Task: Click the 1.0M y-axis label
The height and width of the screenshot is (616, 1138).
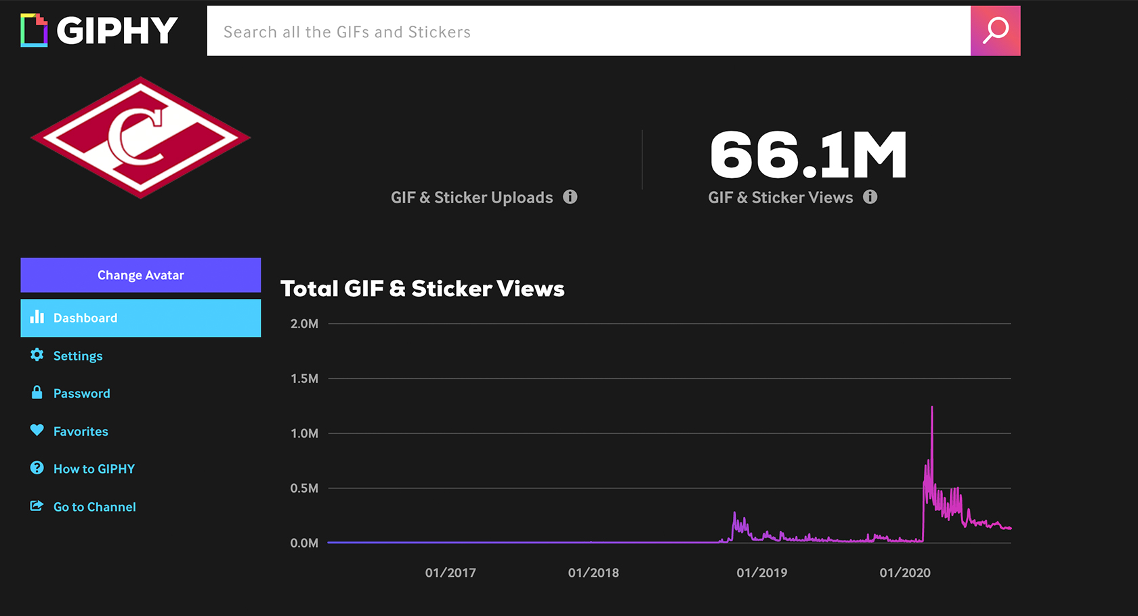Action: [x=304, y=434]
